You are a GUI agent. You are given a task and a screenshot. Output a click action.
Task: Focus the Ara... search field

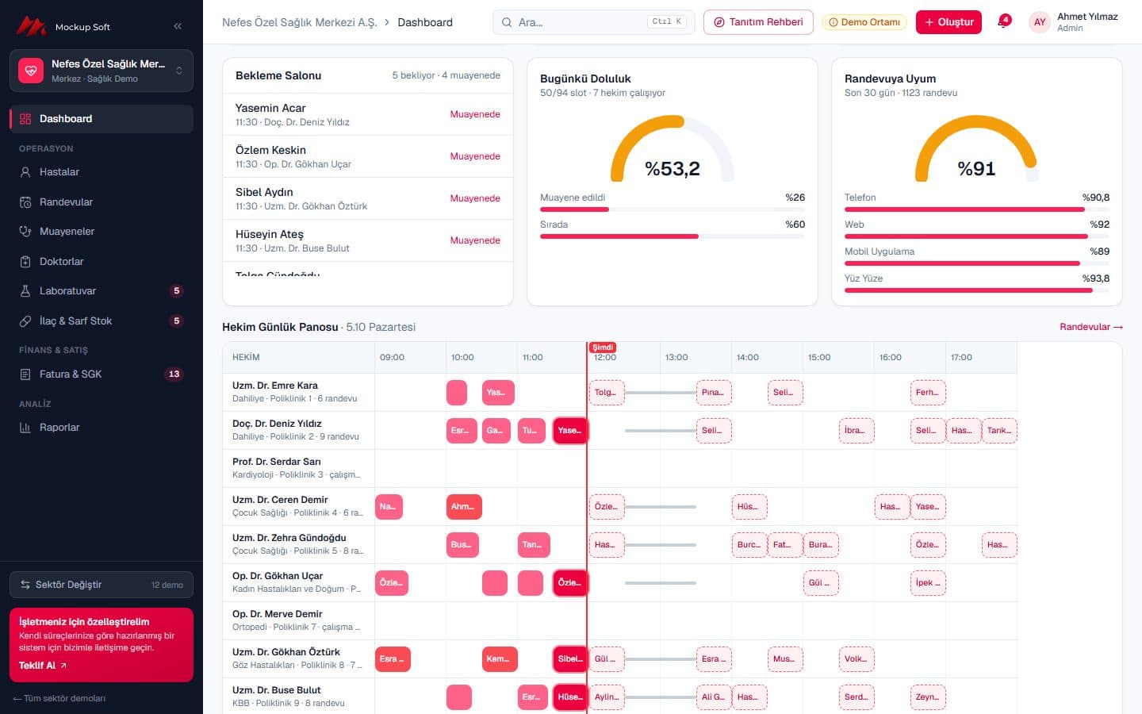[x=593, y=22]
